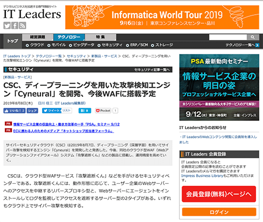The width and height of the screenshot is (263, 222).
Task: Click the IT Leaders site logo
Action: pyautogui.click(x=32, y=14)
